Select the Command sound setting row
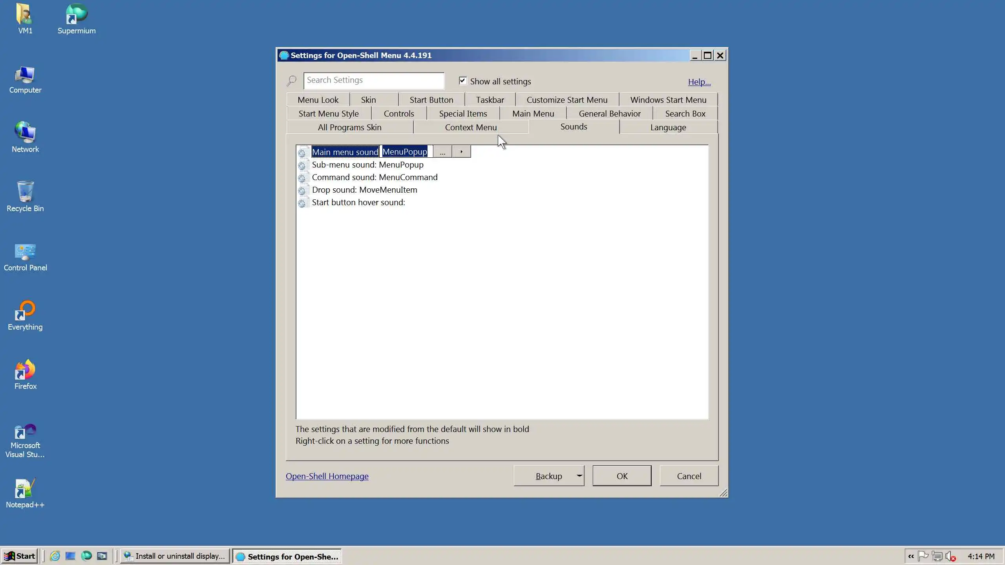The height and width of the screenshot is (565, 1005). [374, 177]
